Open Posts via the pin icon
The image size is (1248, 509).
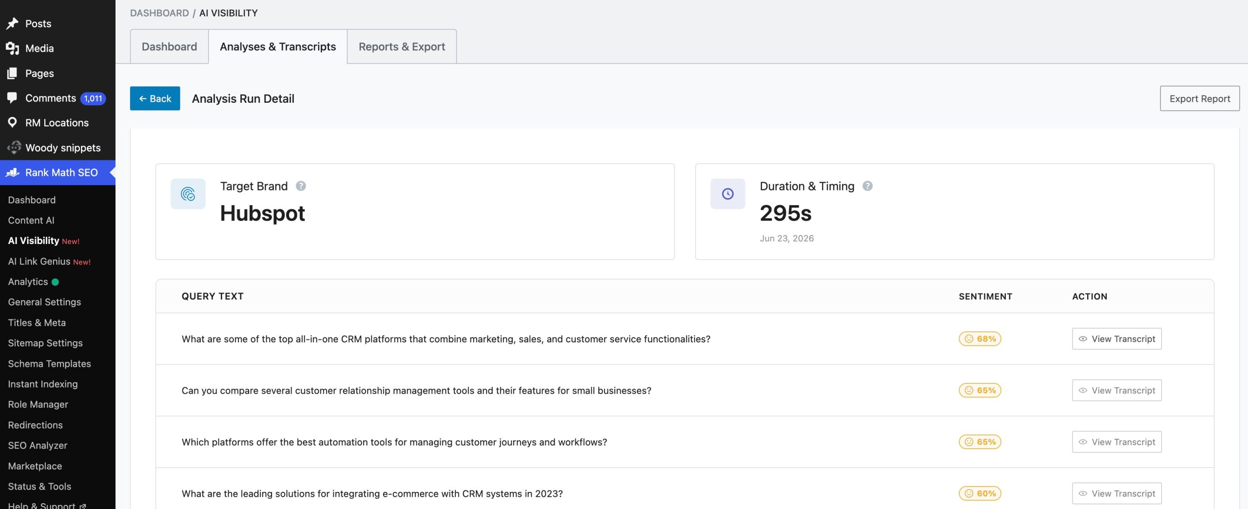tap(12, 23)
